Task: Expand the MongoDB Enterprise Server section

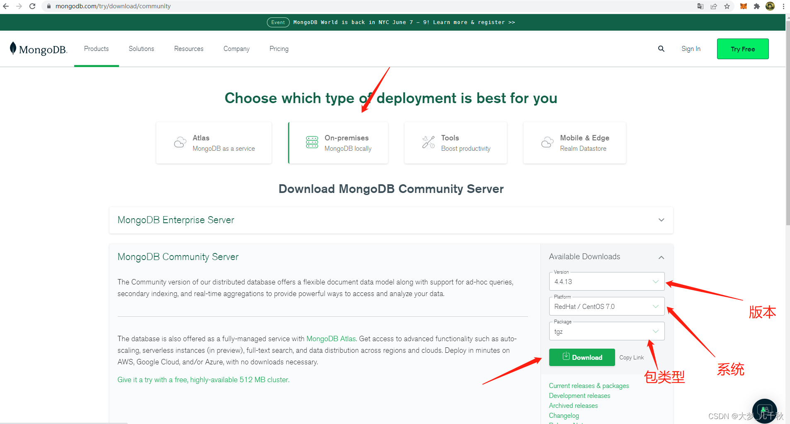Action: tap(391, 220)
